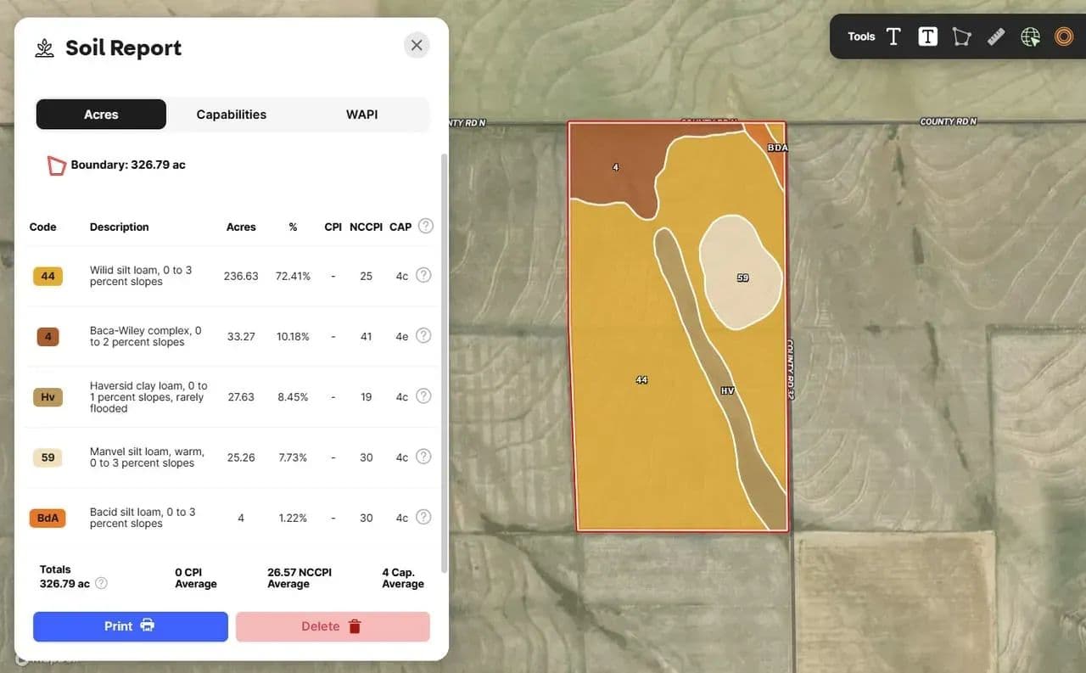Open the WAPI tab
Image resolution: width=1086 pixels, height=673 pixels.
pyautogui.click(x=361, y=115)
